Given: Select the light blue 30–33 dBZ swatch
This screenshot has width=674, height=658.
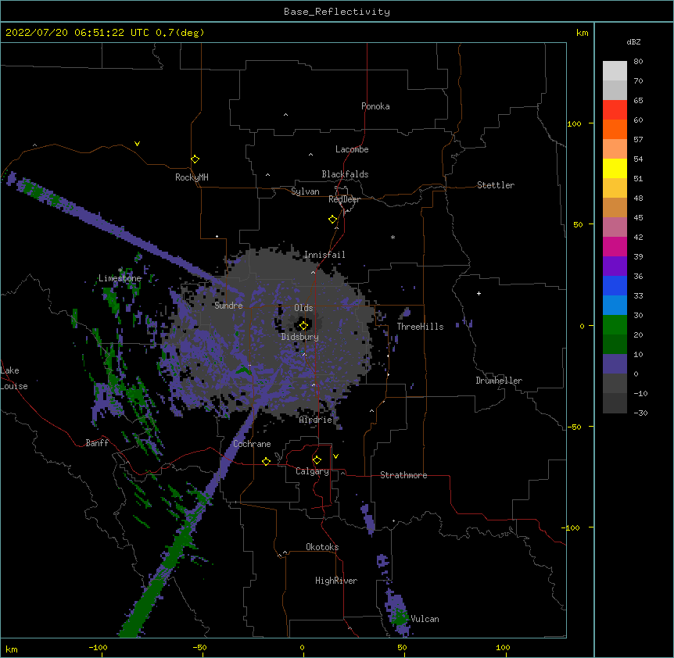Looking at the screenshot, I should [x=615, y=306].
